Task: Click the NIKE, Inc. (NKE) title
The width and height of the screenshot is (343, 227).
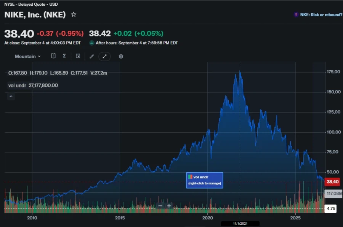Action: coord(35,14)
